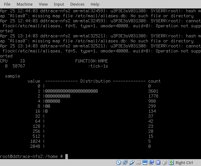Click the network adapter status icon
The width and height of the screenshot is (201, 166).
125,163
